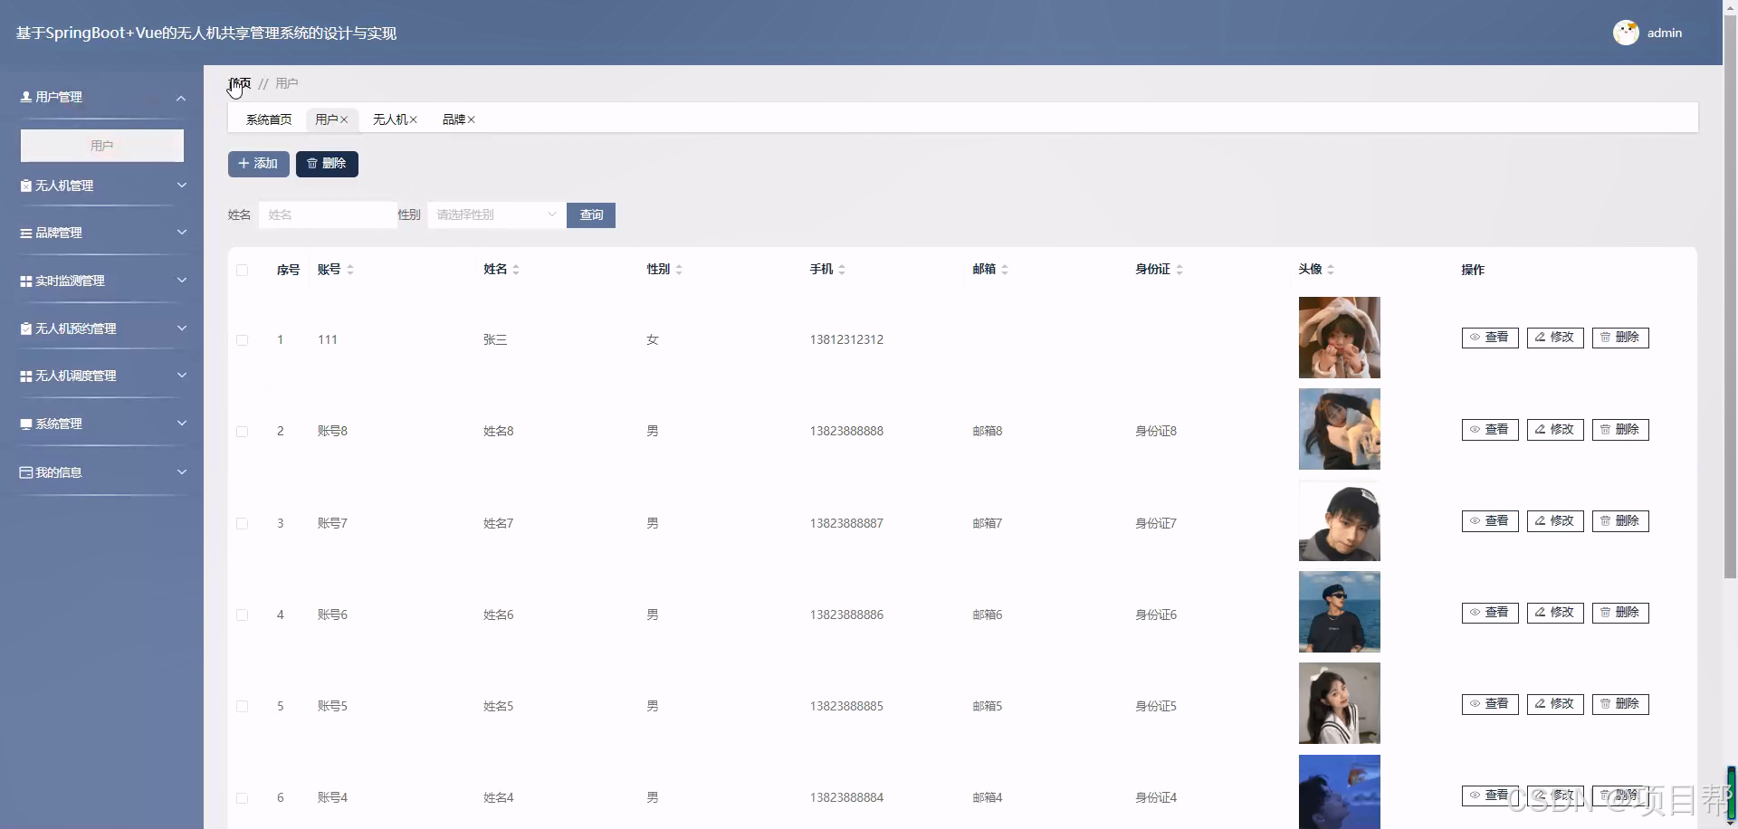1738x829 pixels.
Task: Expand the 无人机调度管理 menu chevron
Action: click(181, 376)
